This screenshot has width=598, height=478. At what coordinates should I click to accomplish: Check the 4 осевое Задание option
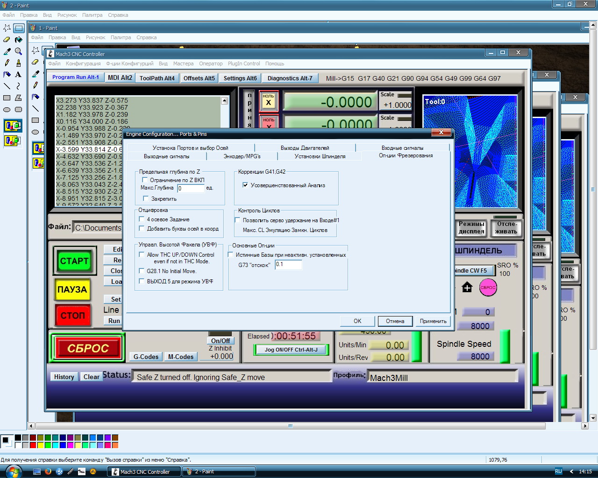[x=142, y=219]
